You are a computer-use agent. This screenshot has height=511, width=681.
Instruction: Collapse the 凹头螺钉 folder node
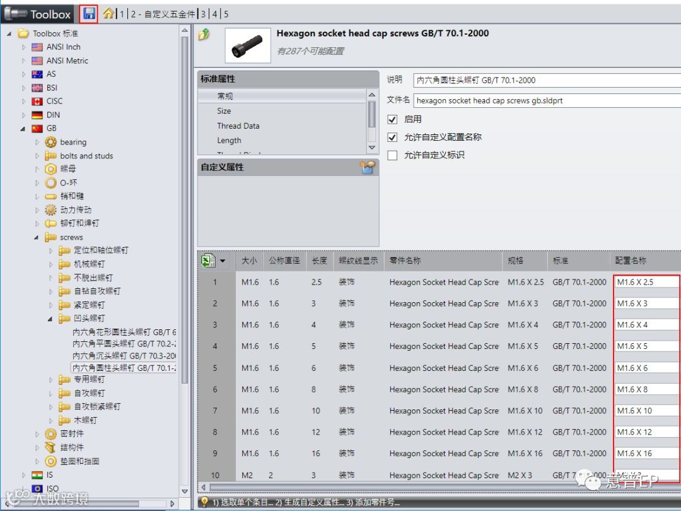50,319
